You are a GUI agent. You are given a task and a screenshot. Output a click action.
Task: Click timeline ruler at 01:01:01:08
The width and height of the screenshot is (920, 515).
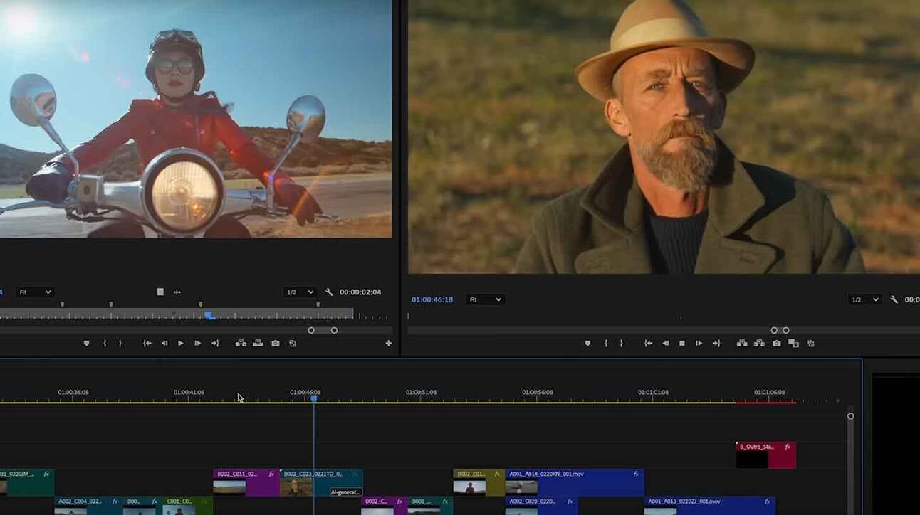[x=653, y=393]
